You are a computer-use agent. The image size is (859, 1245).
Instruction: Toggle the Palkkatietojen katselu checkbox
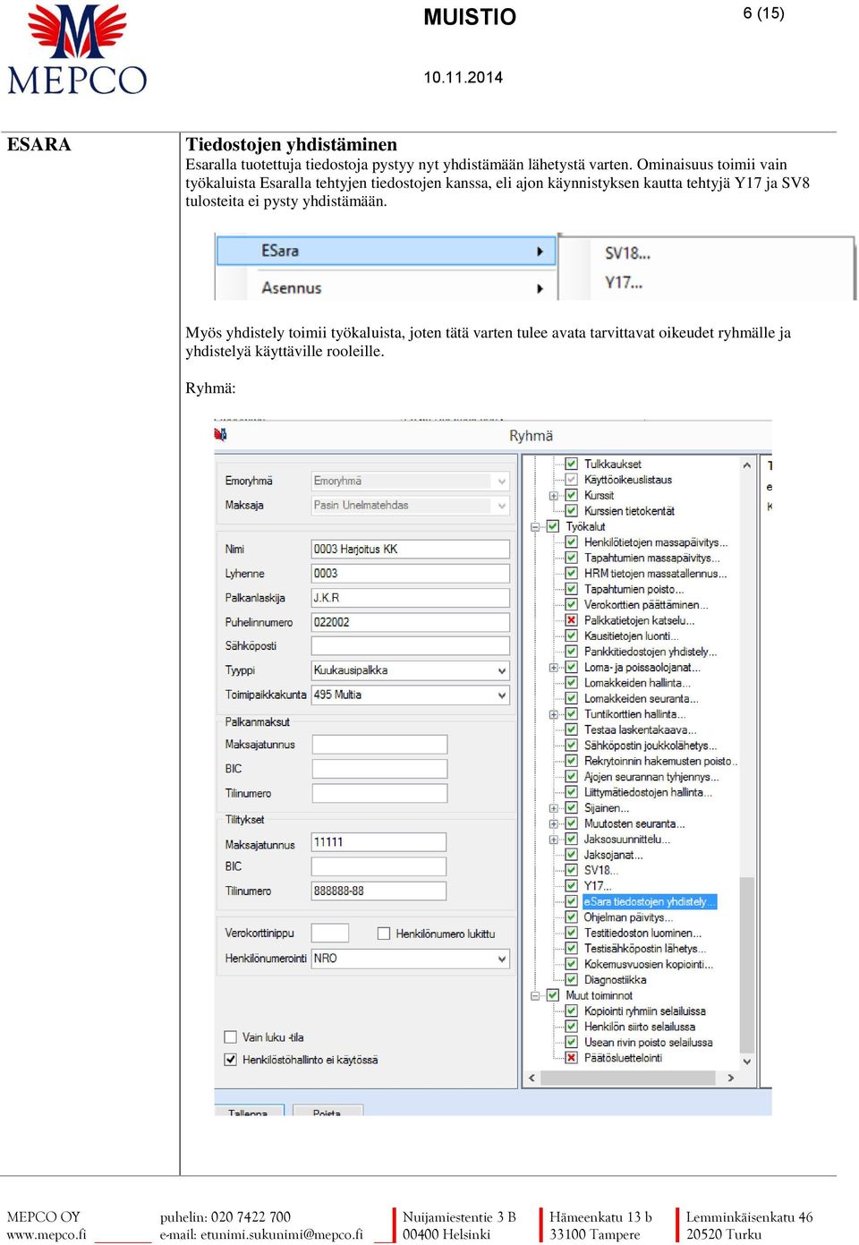coord(571,620)
